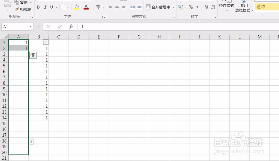279x161 pixels.
Task: Select column C header
Action: pyautogui.click(x=59, y=37)
